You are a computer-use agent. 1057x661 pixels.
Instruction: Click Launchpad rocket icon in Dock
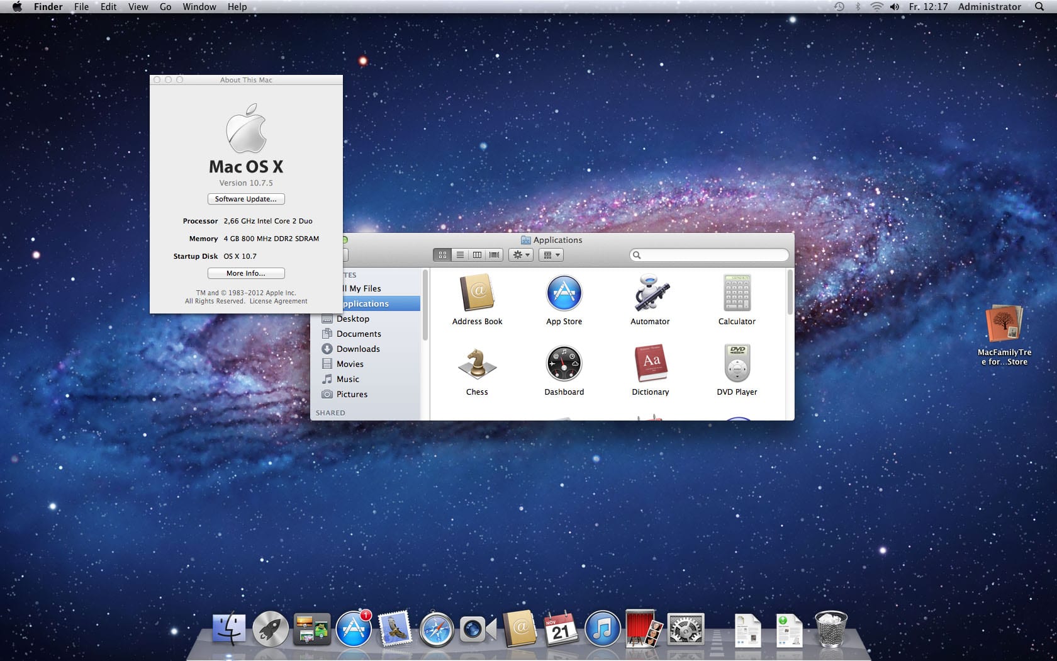[x=270, y=629]
